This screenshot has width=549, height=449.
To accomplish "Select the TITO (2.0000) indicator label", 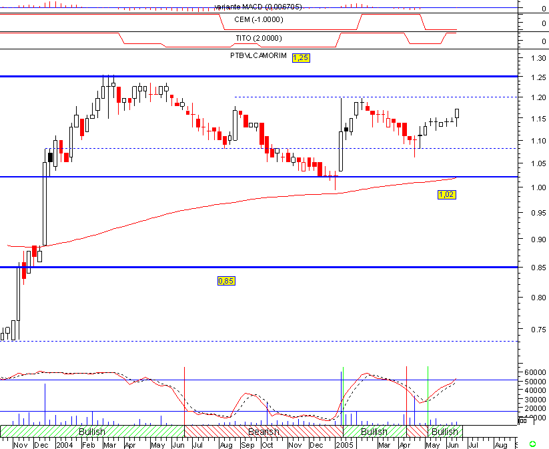I will [x=259, y=38].
